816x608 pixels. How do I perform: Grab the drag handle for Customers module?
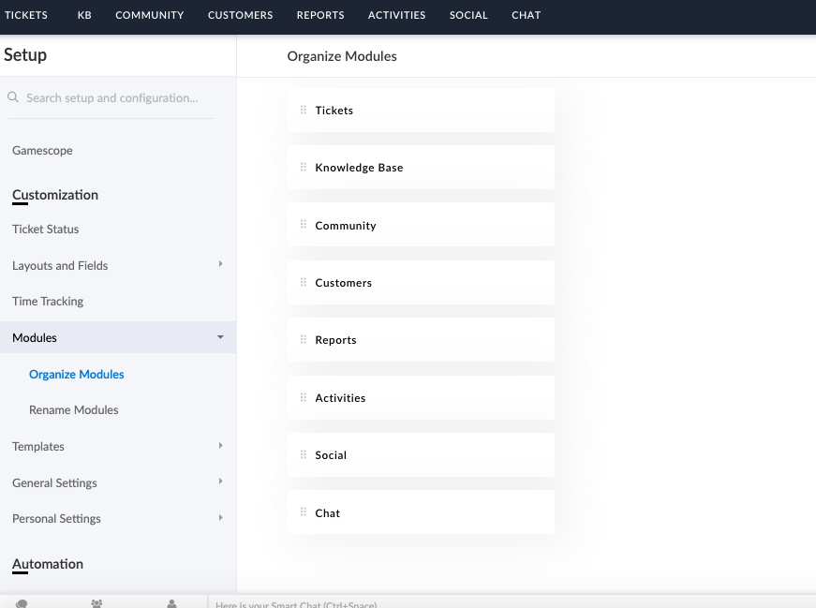pos(304,282)
